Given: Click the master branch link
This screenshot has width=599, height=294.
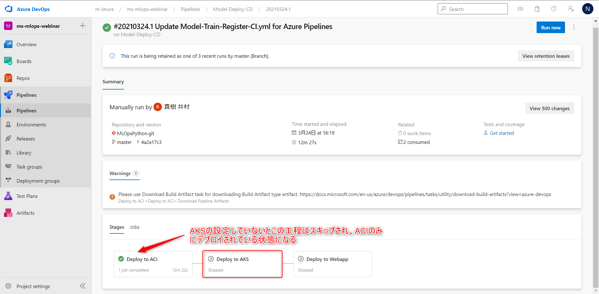Looking at the screenshot, I should tap(124, 142).
